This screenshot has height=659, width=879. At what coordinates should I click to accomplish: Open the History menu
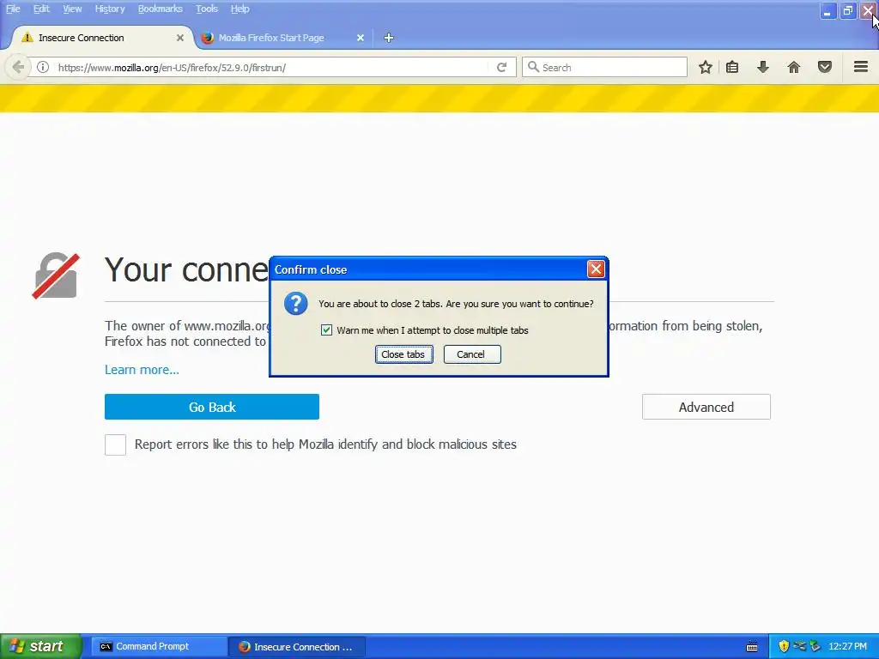(110, 9)
